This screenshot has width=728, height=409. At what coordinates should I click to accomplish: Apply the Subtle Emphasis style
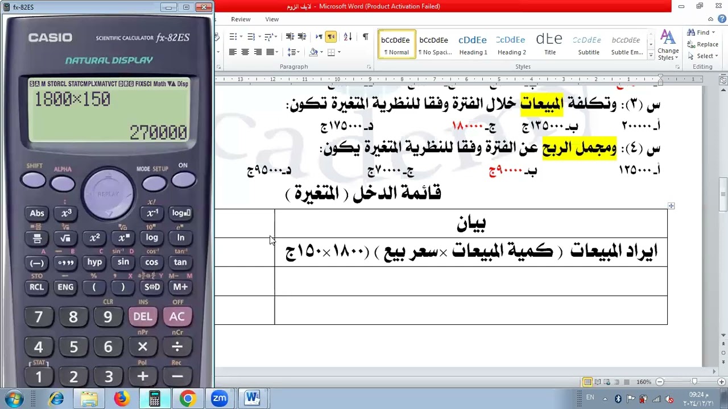click(627, 44)
